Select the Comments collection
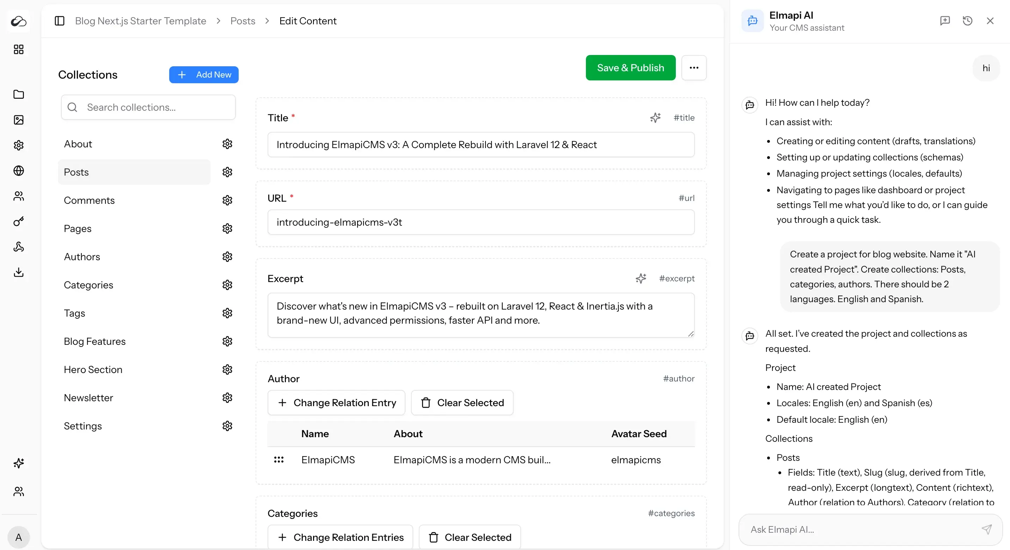Viewport: 1010px width, 550px height. click(134, 200)
